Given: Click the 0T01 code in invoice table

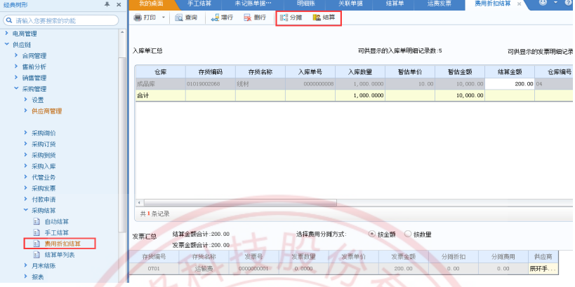Looking at the screenshot, I should coord(154,268).
